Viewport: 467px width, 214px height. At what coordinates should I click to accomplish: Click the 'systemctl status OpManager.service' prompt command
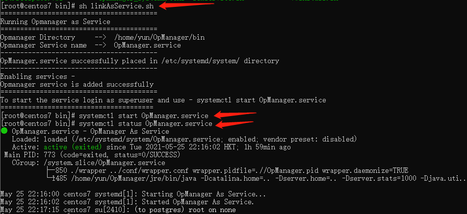148,123
